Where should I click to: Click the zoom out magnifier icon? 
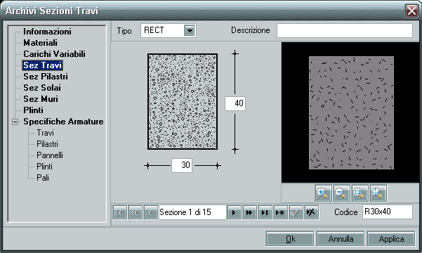[x=341, y=193]
